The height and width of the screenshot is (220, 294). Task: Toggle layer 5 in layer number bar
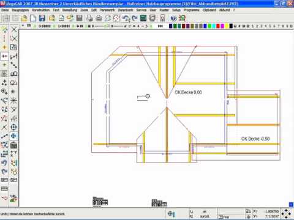[270, 26]
